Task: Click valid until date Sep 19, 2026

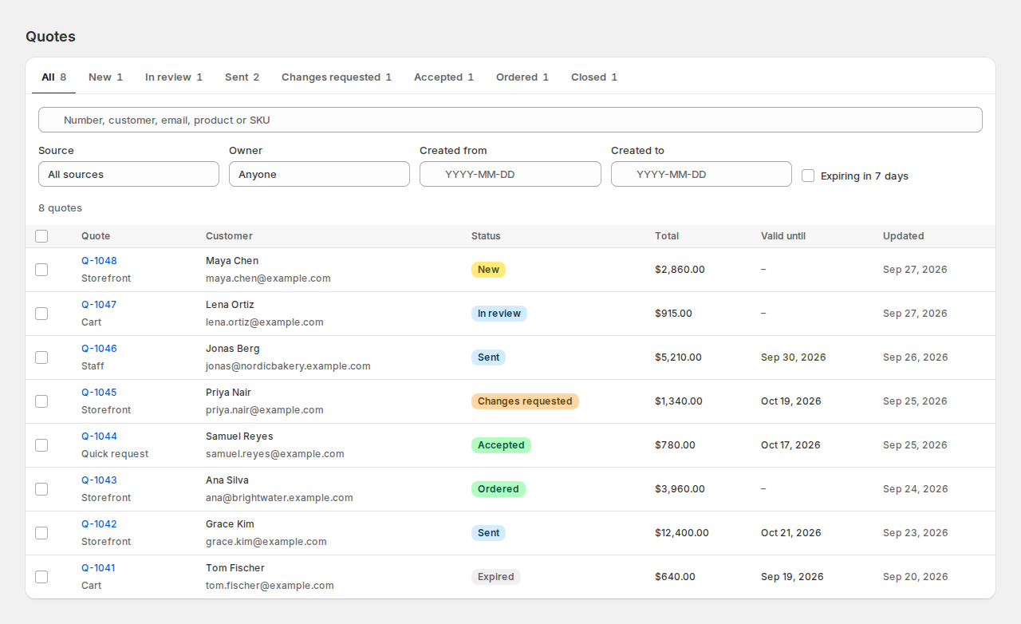Action: [x=792, y=577]
